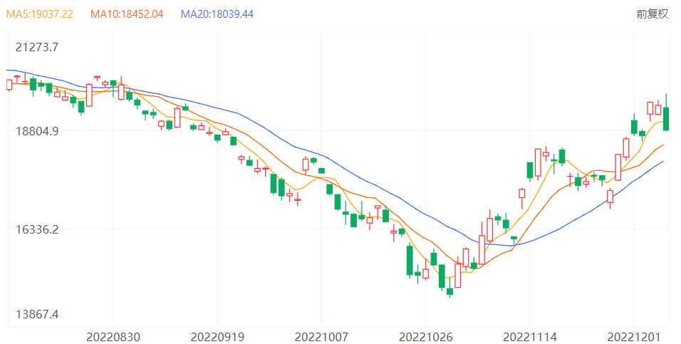The width and height of the screenshot is (681, 344).
Task: Click the 20221026 date axis label
Action: [x=426, y=337]
